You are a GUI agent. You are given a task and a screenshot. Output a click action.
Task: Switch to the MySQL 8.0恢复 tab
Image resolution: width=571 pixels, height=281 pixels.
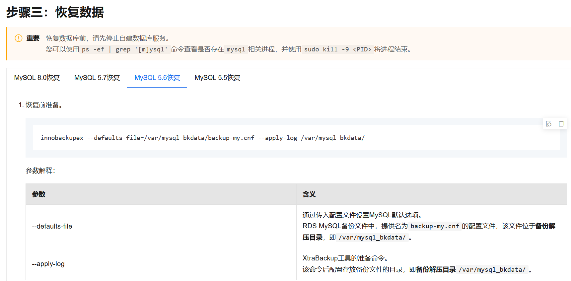pos(37,78)
